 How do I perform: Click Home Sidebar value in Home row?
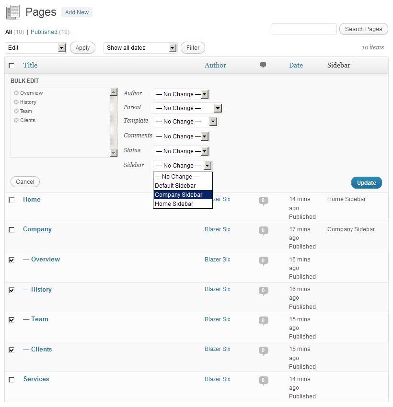(x=347, y=199)
